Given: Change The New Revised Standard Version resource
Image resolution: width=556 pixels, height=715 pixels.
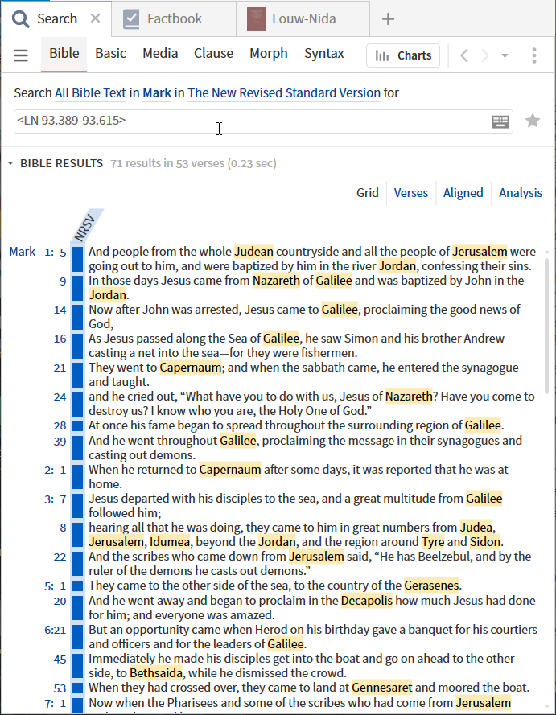Looking at the screenshot, I should 284,93.
